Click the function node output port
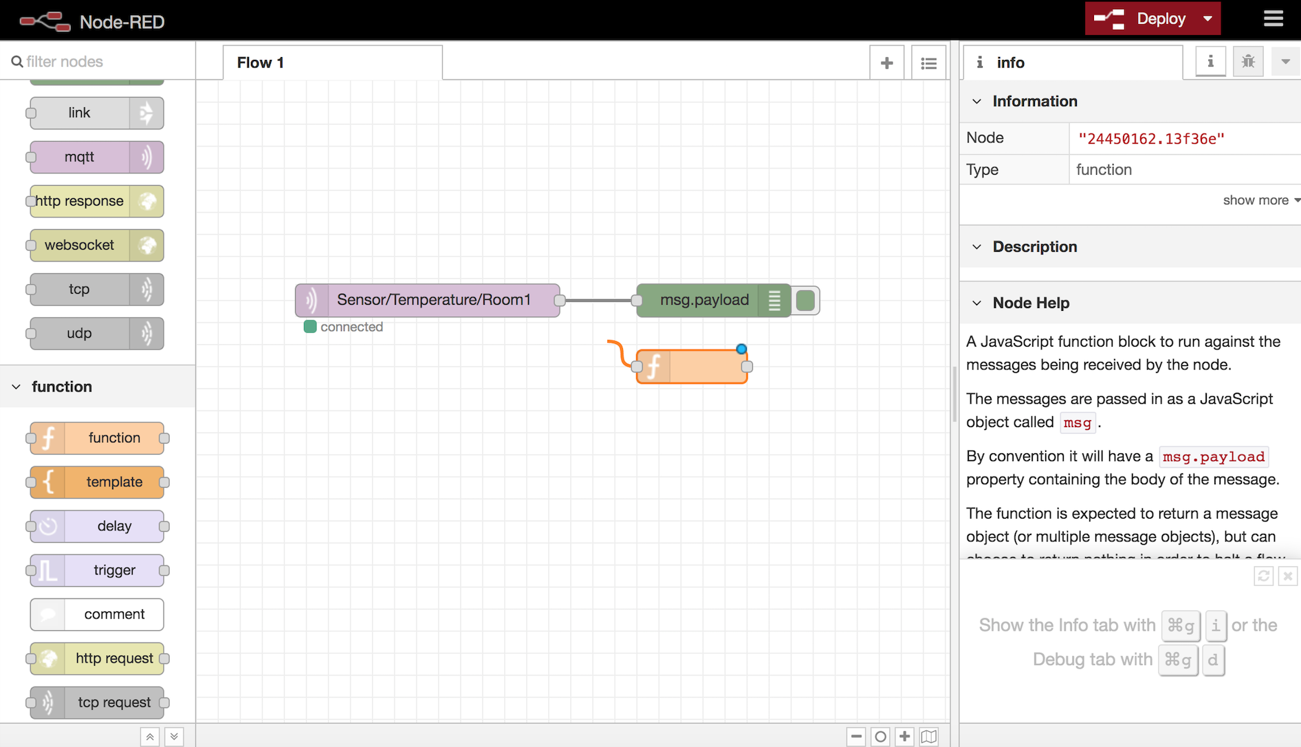The width and height of the screenshot is (1301, 747). (747, 367)
